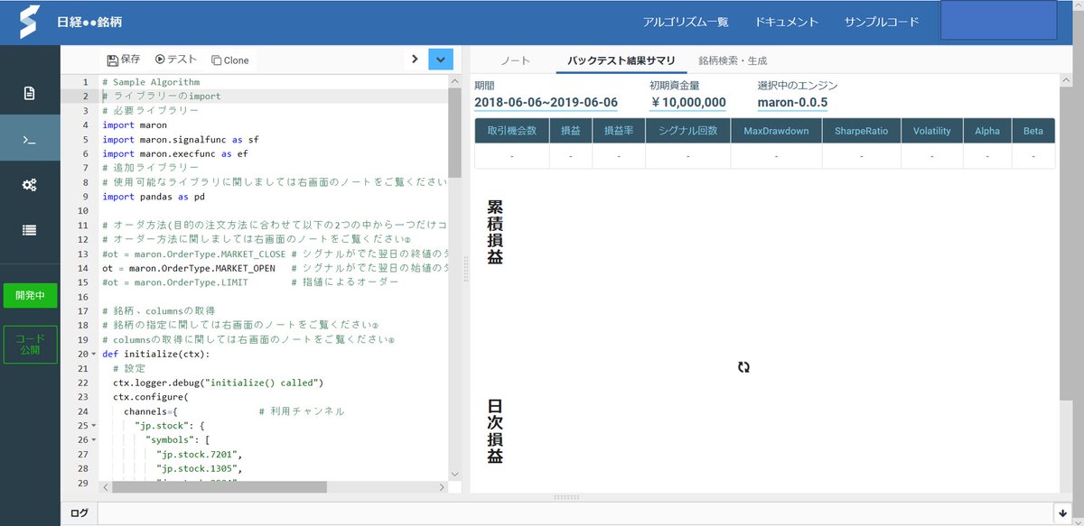Edit the initial capital ￥10,000,000 field
Screen dimensions: 1084x526
tap(687, 103)
